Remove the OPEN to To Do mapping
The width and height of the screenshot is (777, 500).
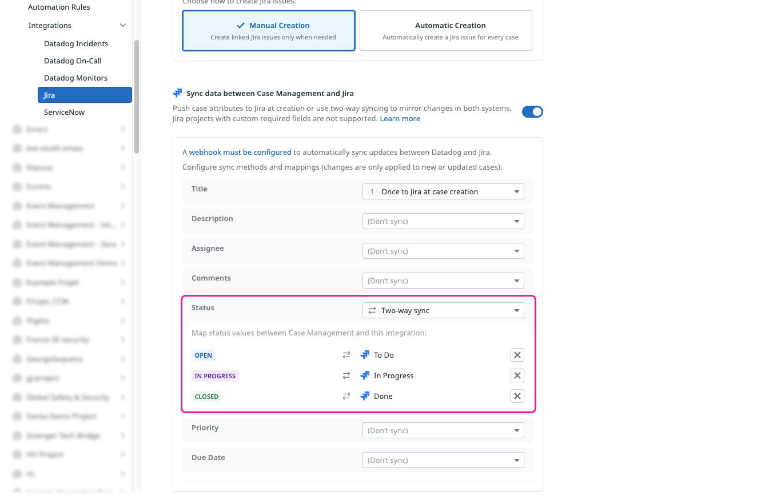click(517, 355)
